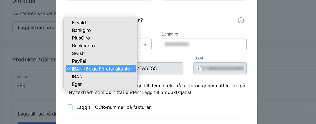The width and height of the screenshot is (316, 124).
Task: Choose the plain IBAN option
Action: click(x=77, y=77)
